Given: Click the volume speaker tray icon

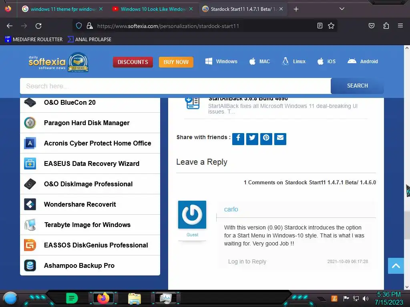Looking at the screenshot, I should coord(366,298).
